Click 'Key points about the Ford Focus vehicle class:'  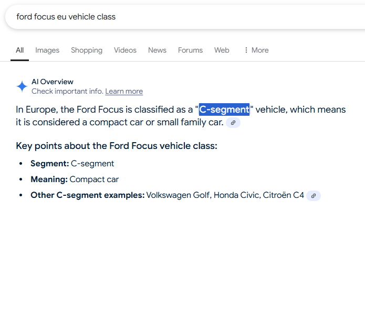[117, 146]
